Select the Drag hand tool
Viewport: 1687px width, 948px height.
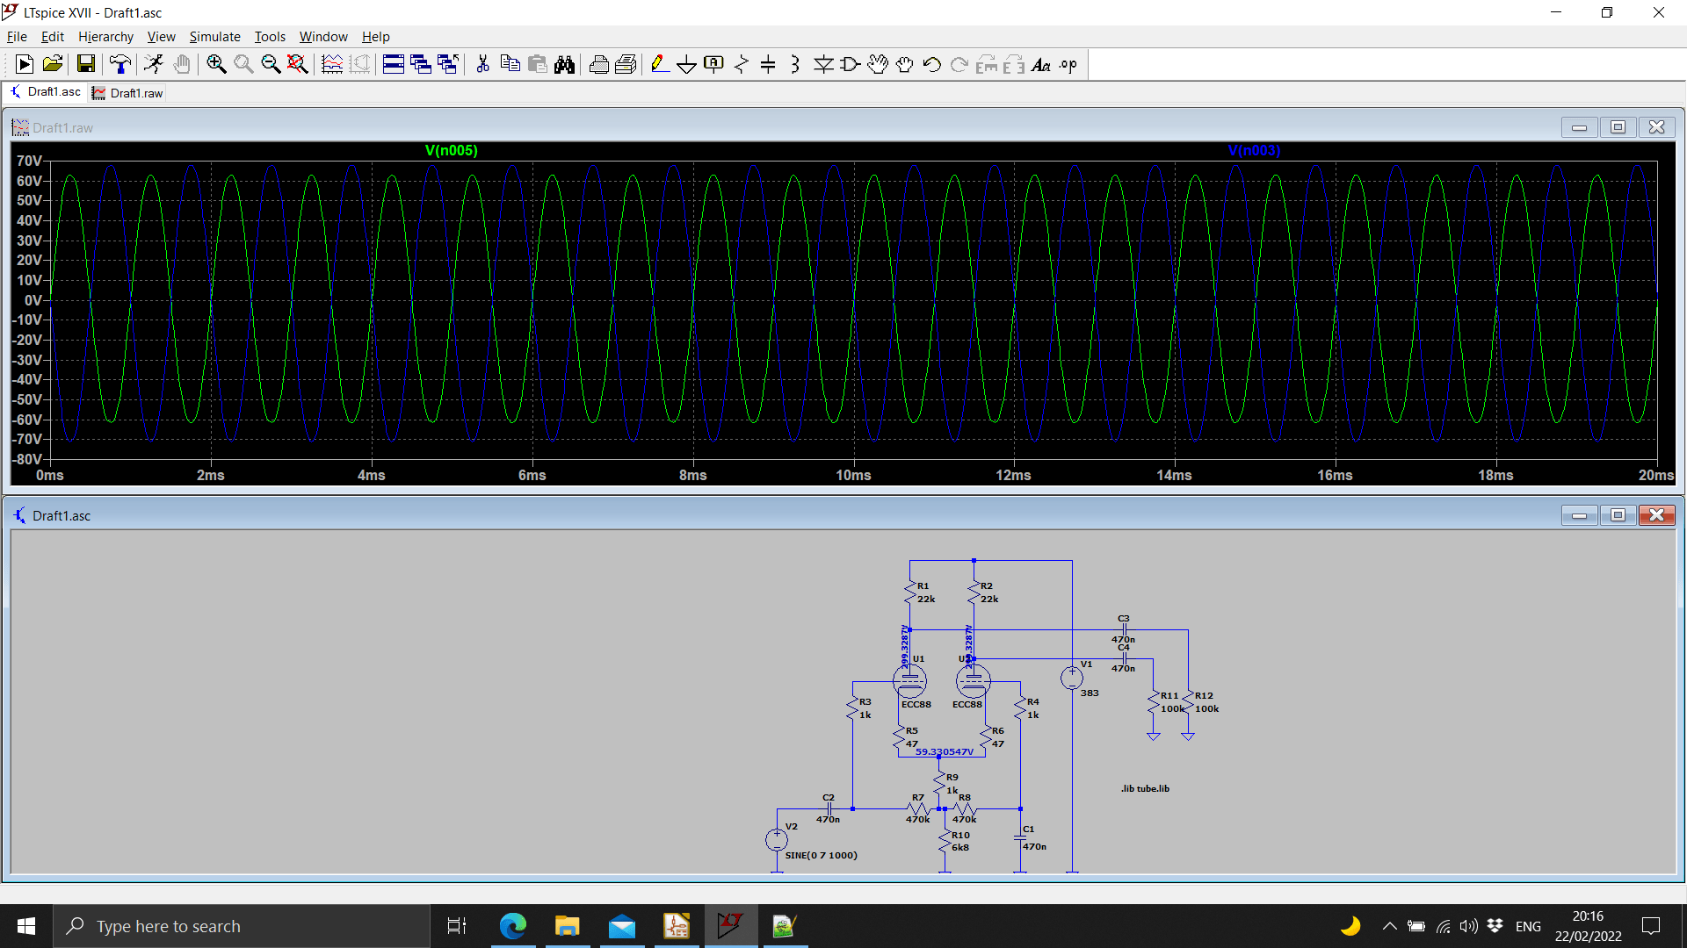(x=905, y=64)
